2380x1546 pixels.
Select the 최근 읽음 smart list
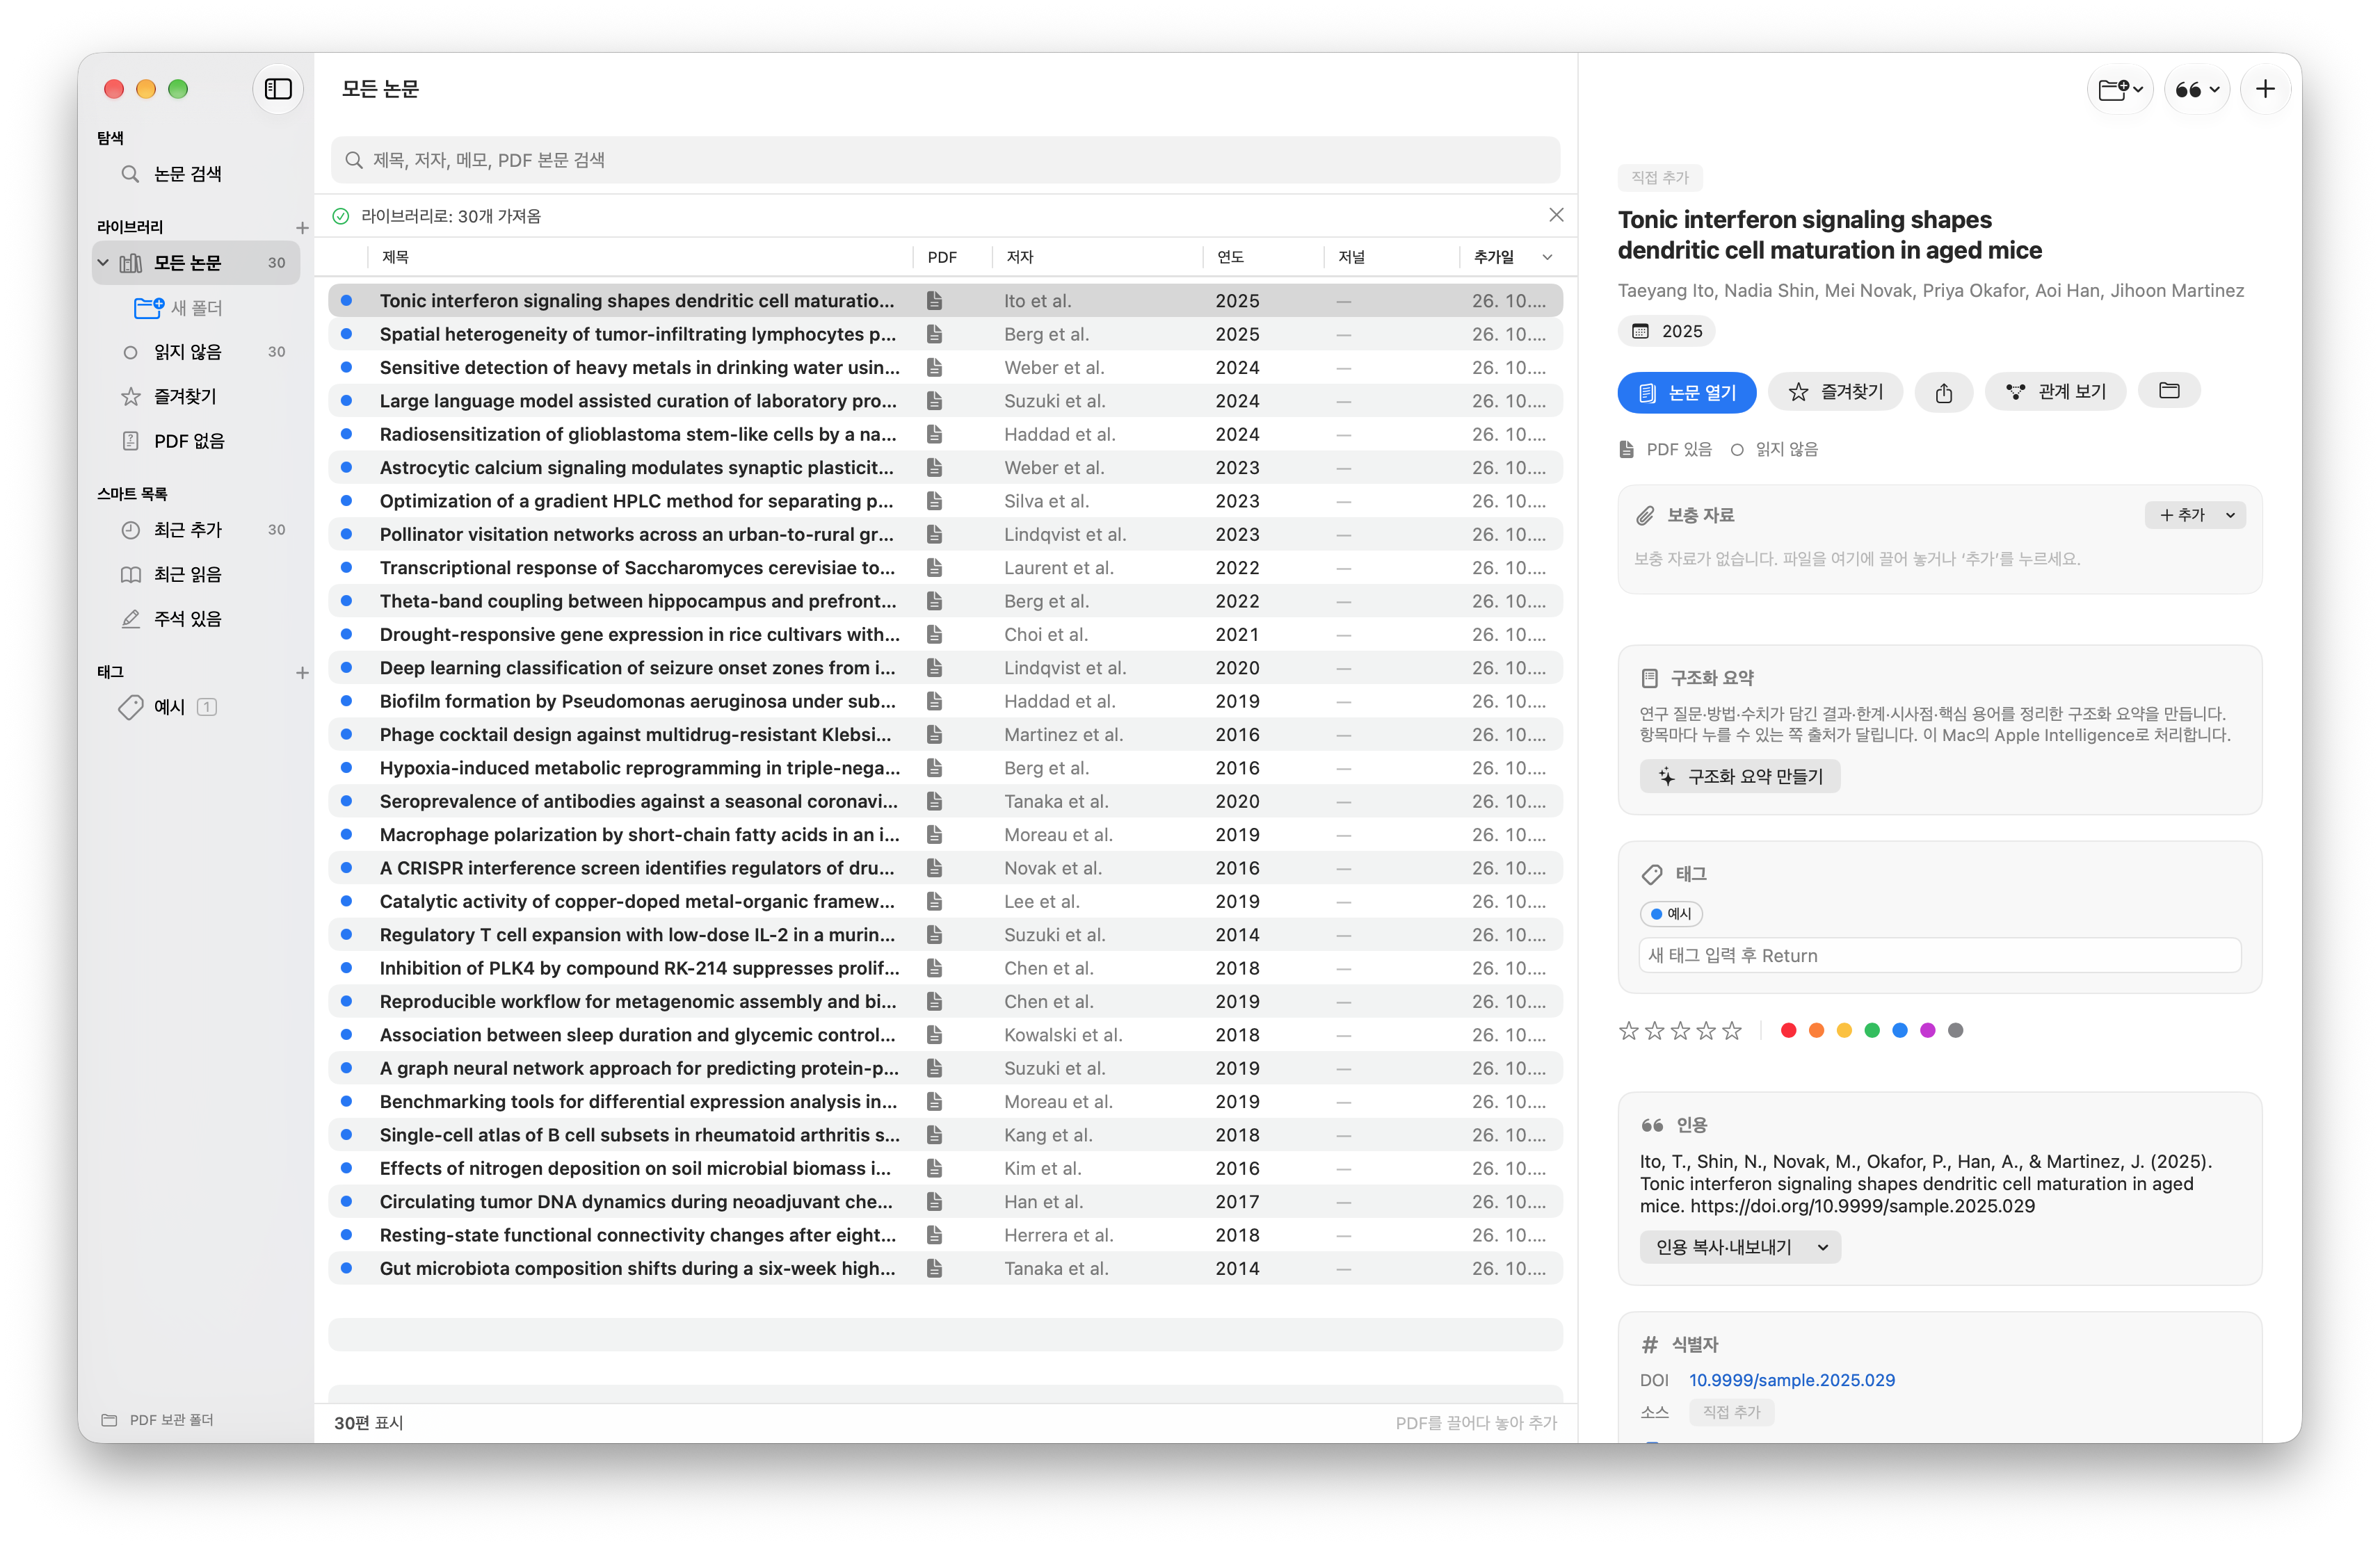coord(196,575)
